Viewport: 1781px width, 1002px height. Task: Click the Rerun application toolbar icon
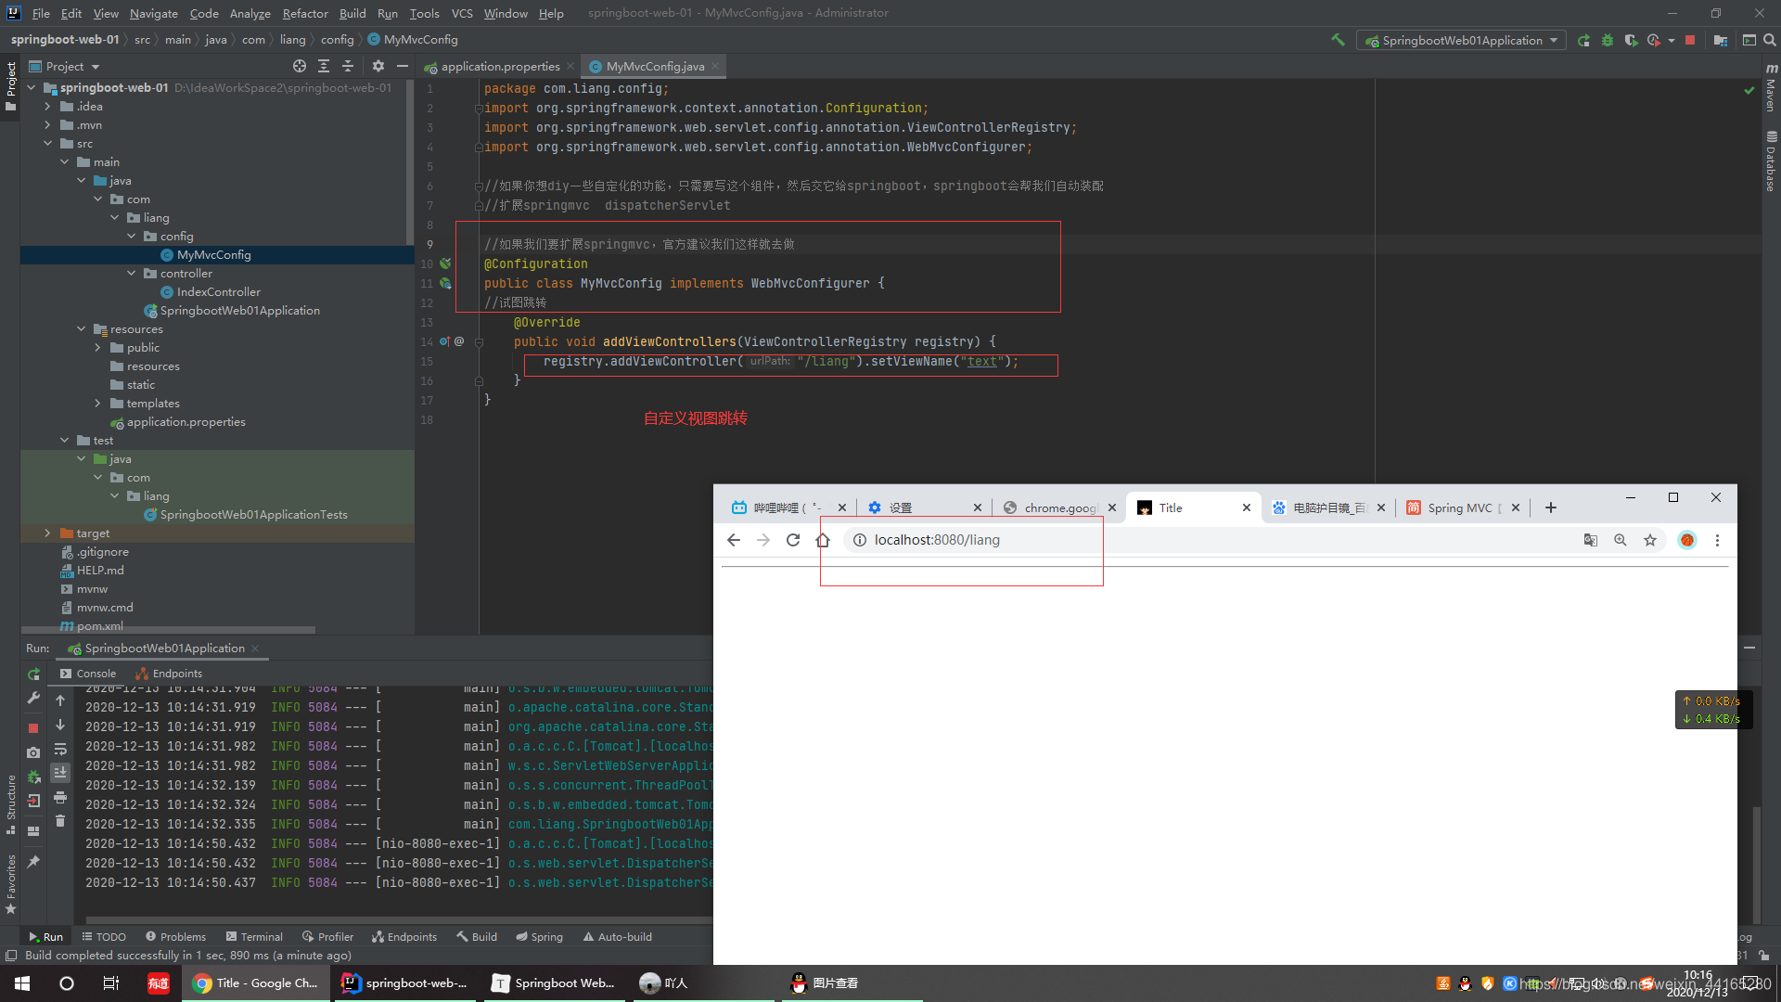point(1583,40)
